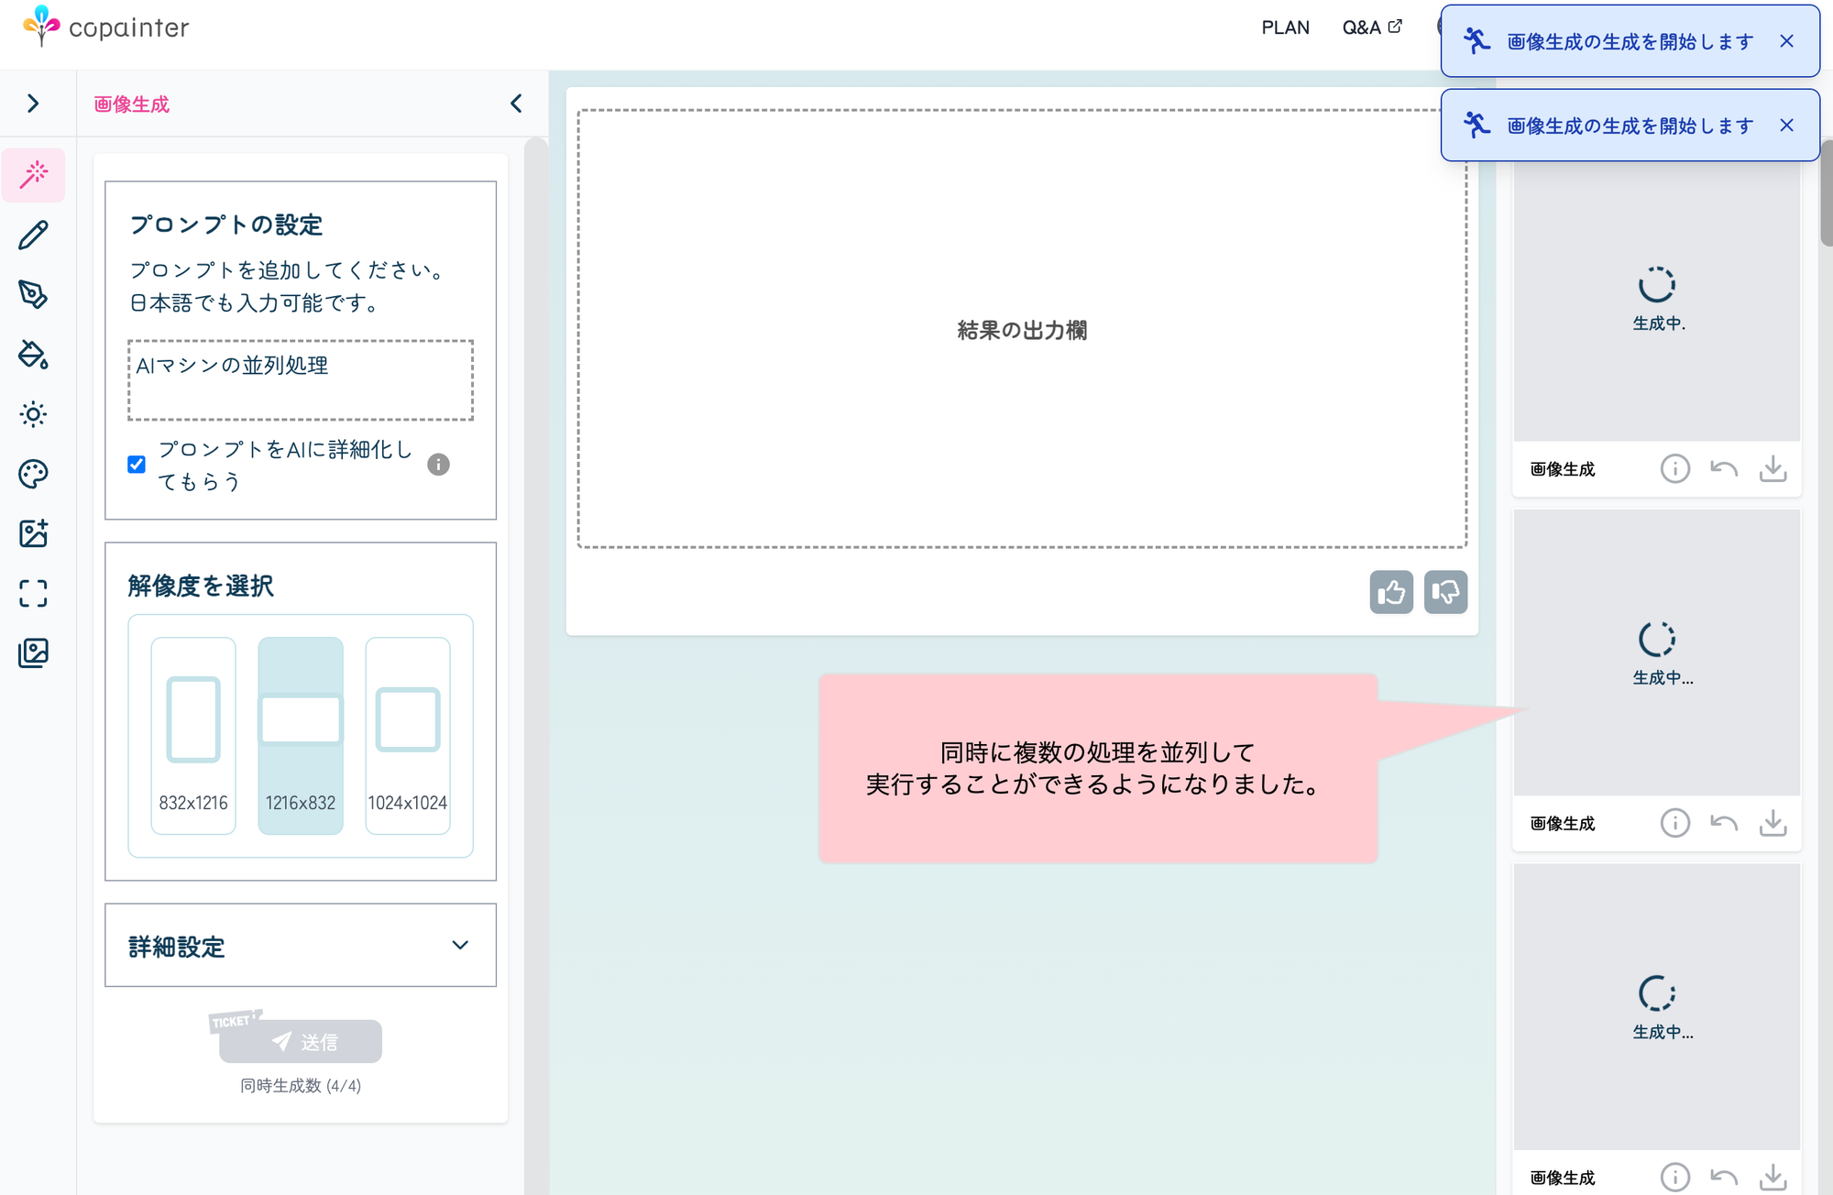Open the sun brightness tool

tap(34, 414)
